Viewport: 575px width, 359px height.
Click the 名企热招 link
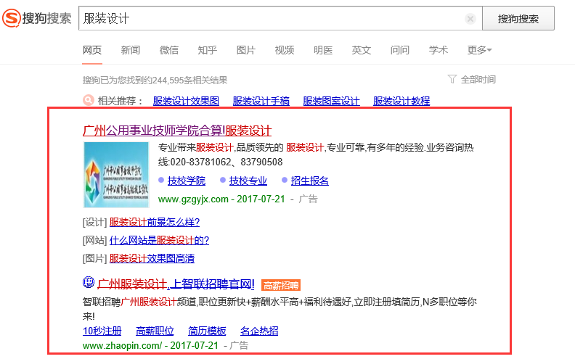[x=259, y=331]
